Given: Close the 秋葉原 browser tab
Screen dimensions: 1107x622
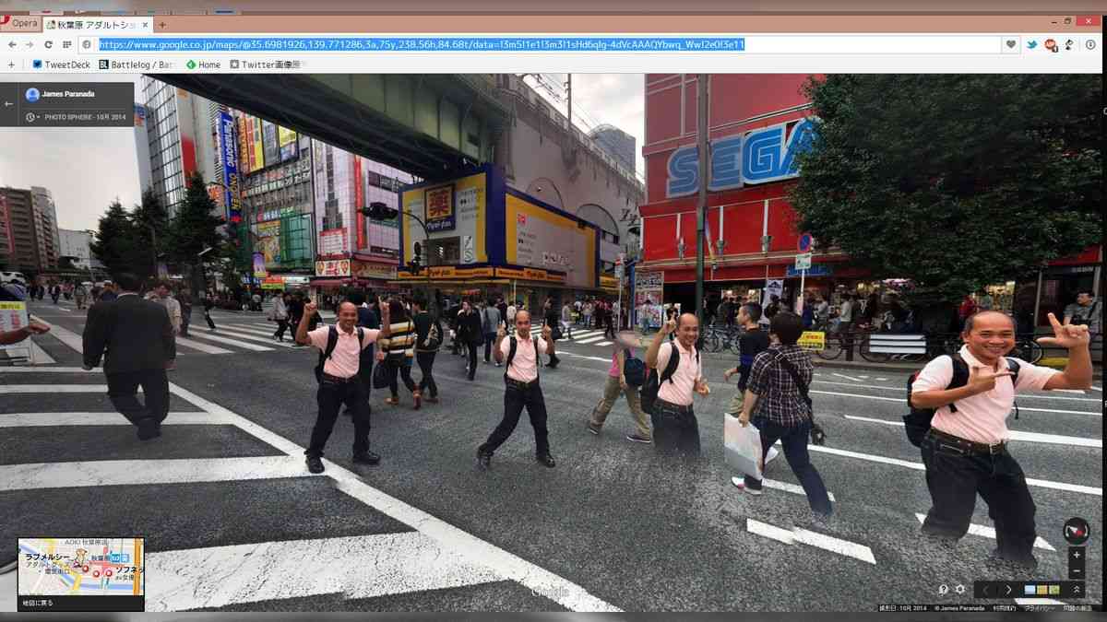Looking at the screenshot, I should pyautogui.click(x=146, y=25).
